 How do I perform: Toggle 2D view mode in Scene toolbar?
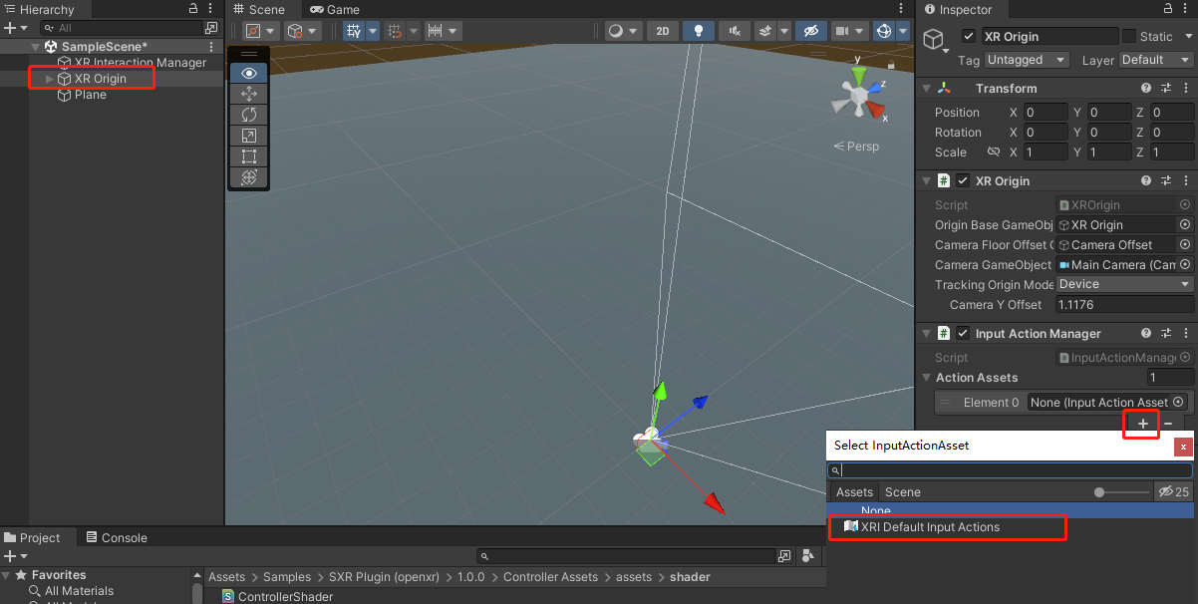click(663, 31)
